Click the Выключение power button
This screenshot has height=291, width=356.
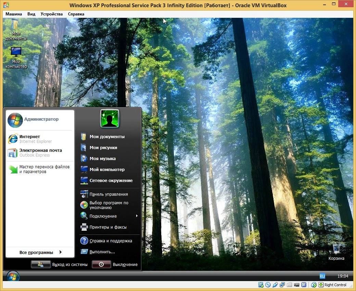(115, 264)
